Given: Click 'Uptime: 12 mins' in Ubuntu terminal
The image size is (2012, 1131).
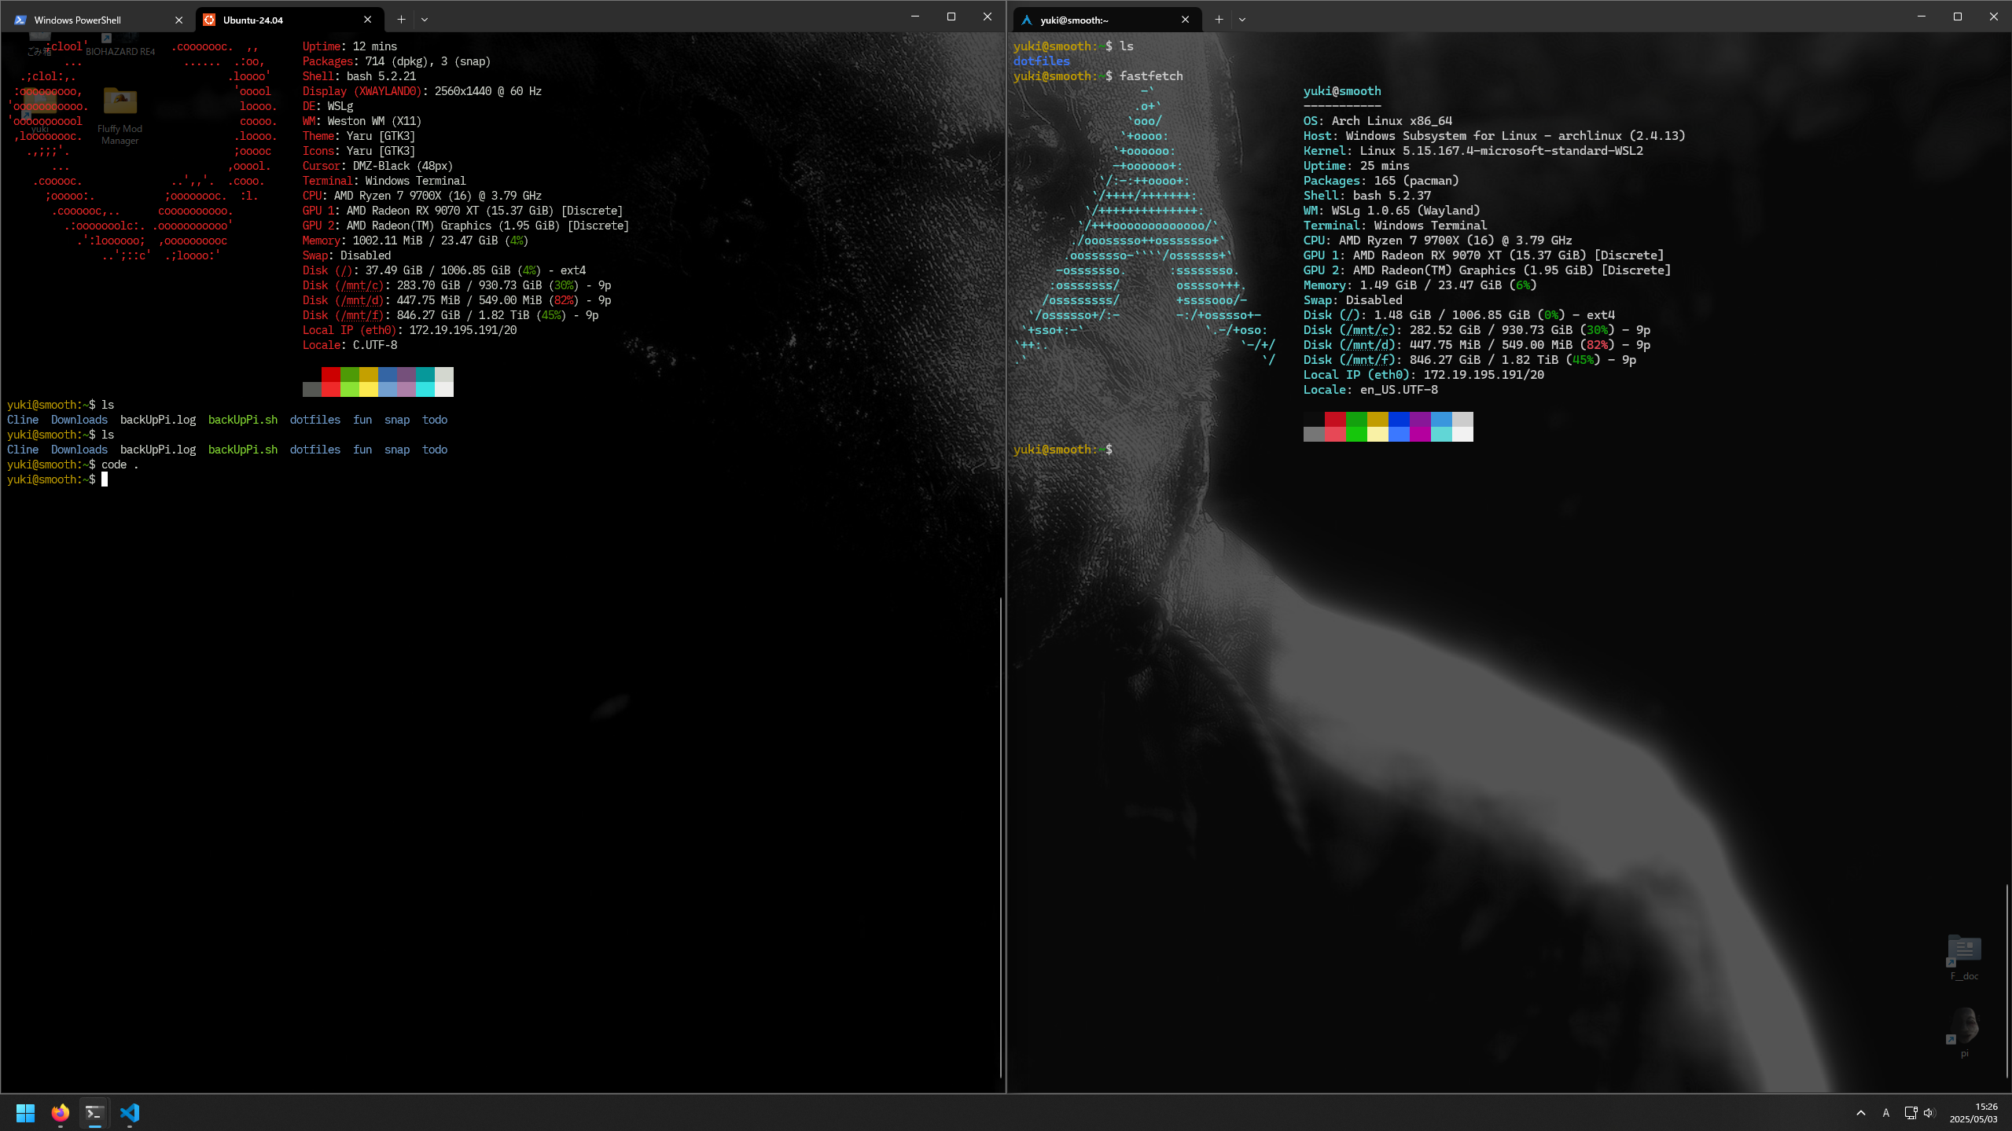Looking at the screenshot, I should (x=350, y=46).
